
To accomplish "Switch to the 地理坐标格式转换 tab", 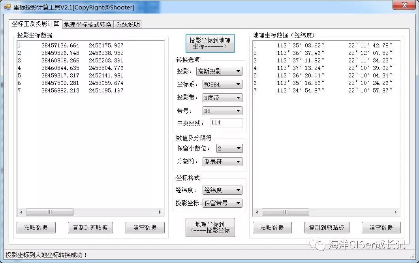I will [x=87, y=24].
